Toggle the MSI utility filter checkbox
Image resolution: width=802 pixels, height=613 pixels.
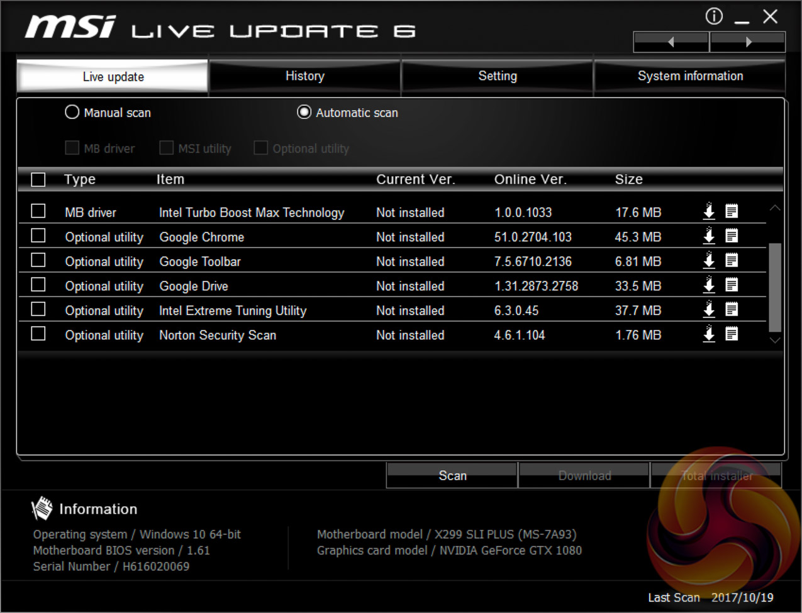tap(166, 148)
